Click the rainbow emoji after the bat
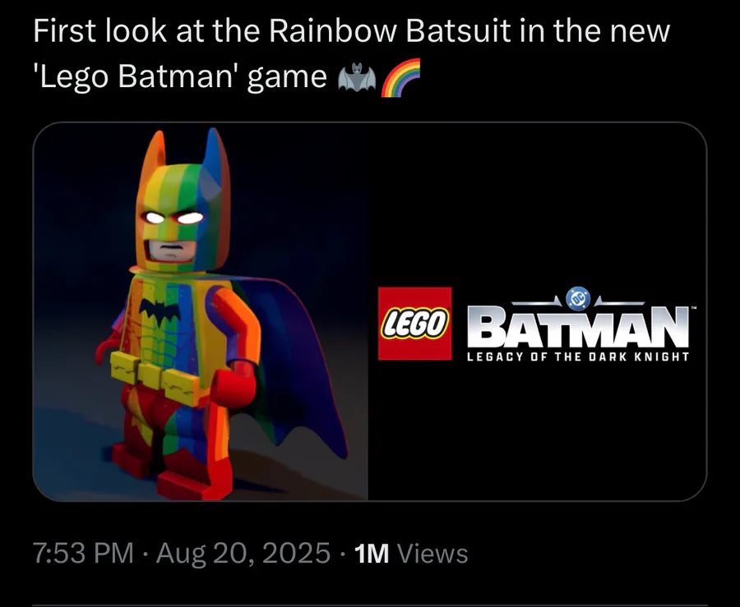740x607 pixels. pyautogui.click(x=400, y=77)
